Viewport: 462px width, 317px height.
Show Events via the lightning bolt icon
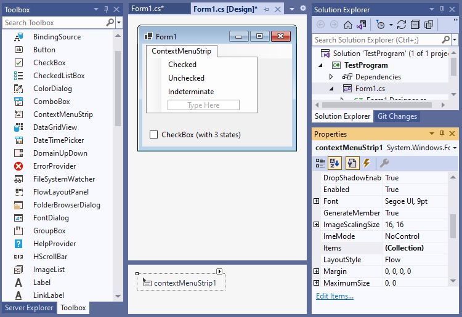click(367, 163)
